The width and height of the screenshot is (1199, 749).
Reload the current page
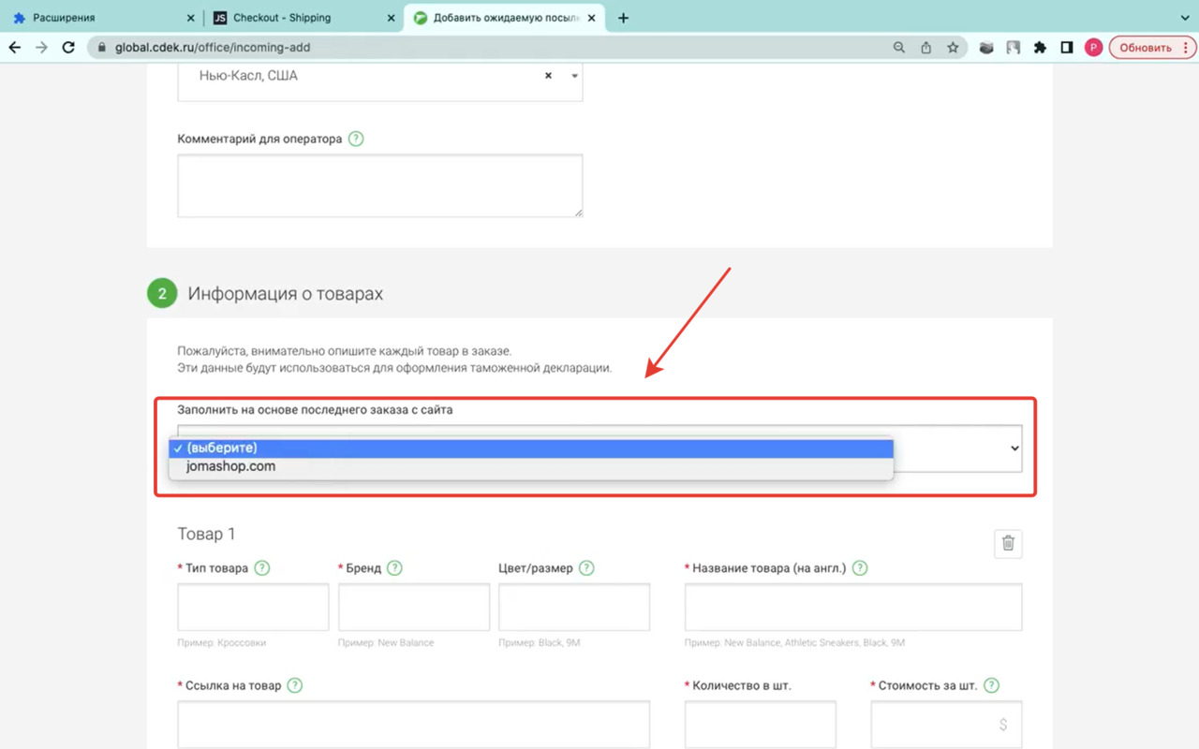click(x=68, y=48)
